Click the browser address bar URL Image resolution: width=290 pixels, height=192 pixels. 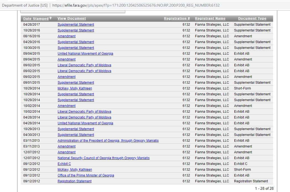(136, 5)
